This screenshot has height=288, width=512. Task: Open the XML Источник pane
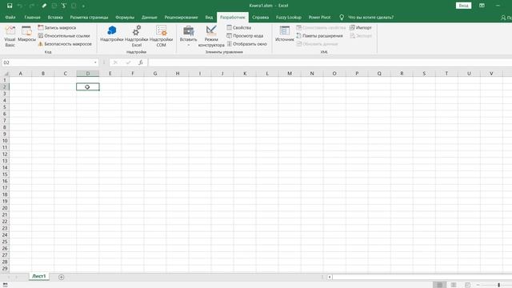pyautogui.click(x=285, y=34)
